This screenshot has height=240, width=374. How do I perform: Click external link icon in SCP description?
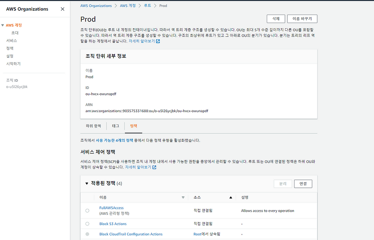click(x=154, y=167)
